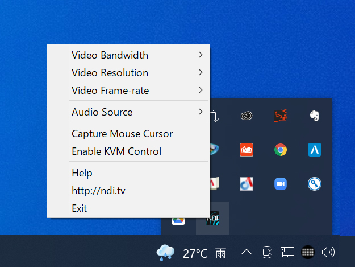The width and height of the screenshot is (355, 267).
Task: Open the speaker volume icon on the taskbar
Action: pyautogui.click(x=328, y=252)
